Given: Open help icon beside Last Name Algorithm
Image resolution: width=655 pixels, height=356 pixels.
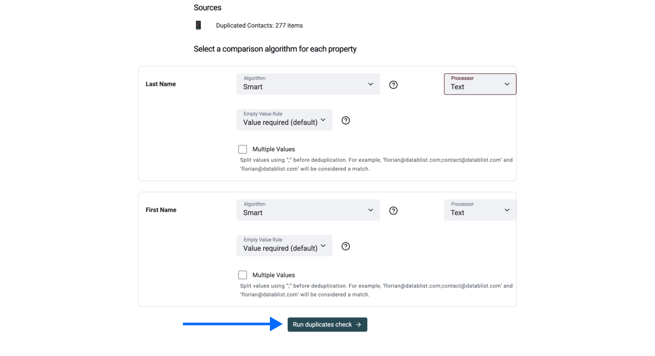Looking at the screenshot, I should point(393,85).
